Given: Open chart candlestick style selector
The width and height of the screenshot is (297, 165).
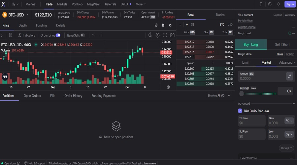Looking at the screenshot, I should pyautogui.click(x=11, y=35).
